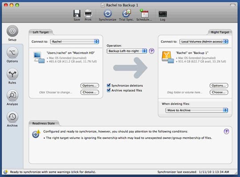Click right target Options button
240x177 pixels.
click(219, 85)
